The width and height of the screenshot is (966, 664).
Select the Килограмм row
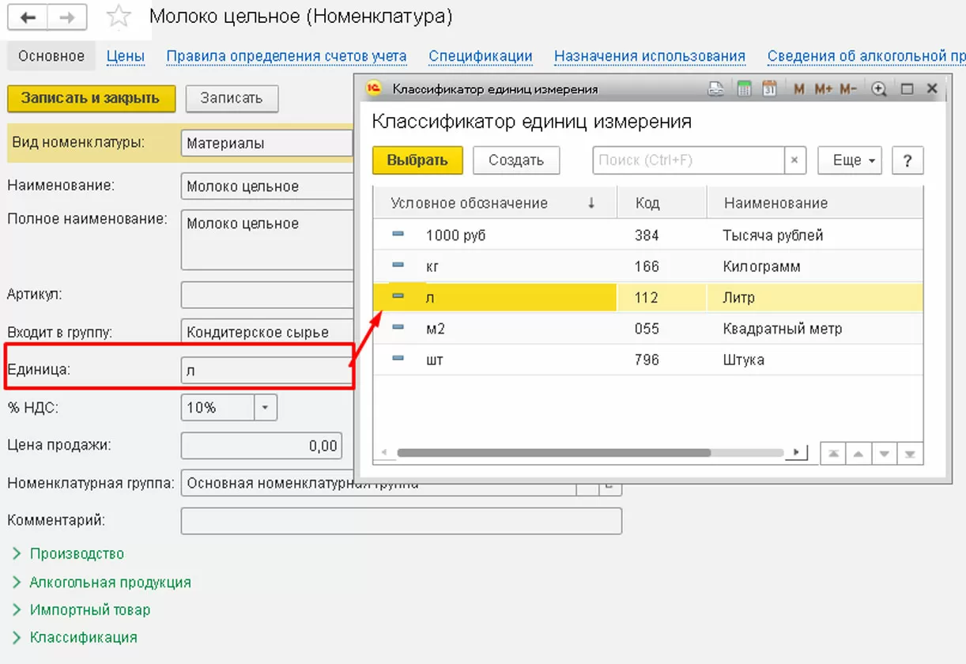point(647,266)
